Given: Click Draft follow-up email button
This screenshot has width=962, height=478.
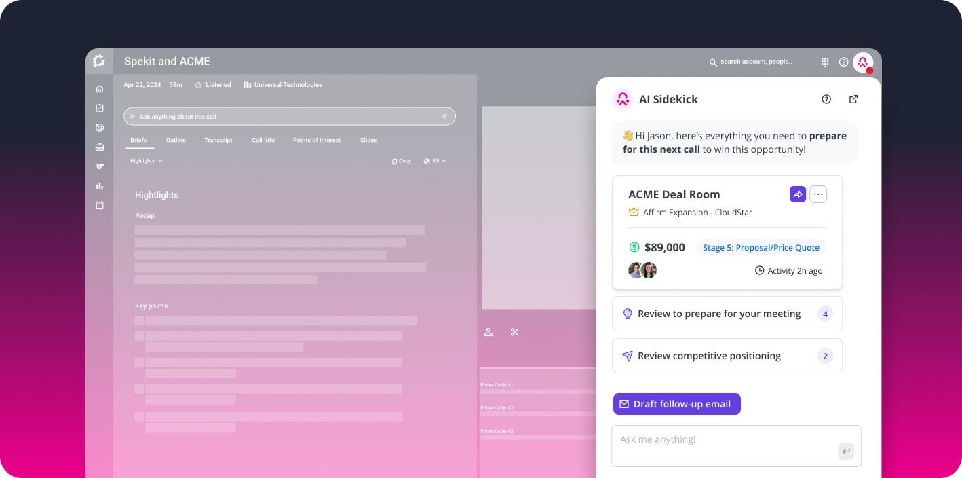Looking at the screenshot, I should pos(677,404).
